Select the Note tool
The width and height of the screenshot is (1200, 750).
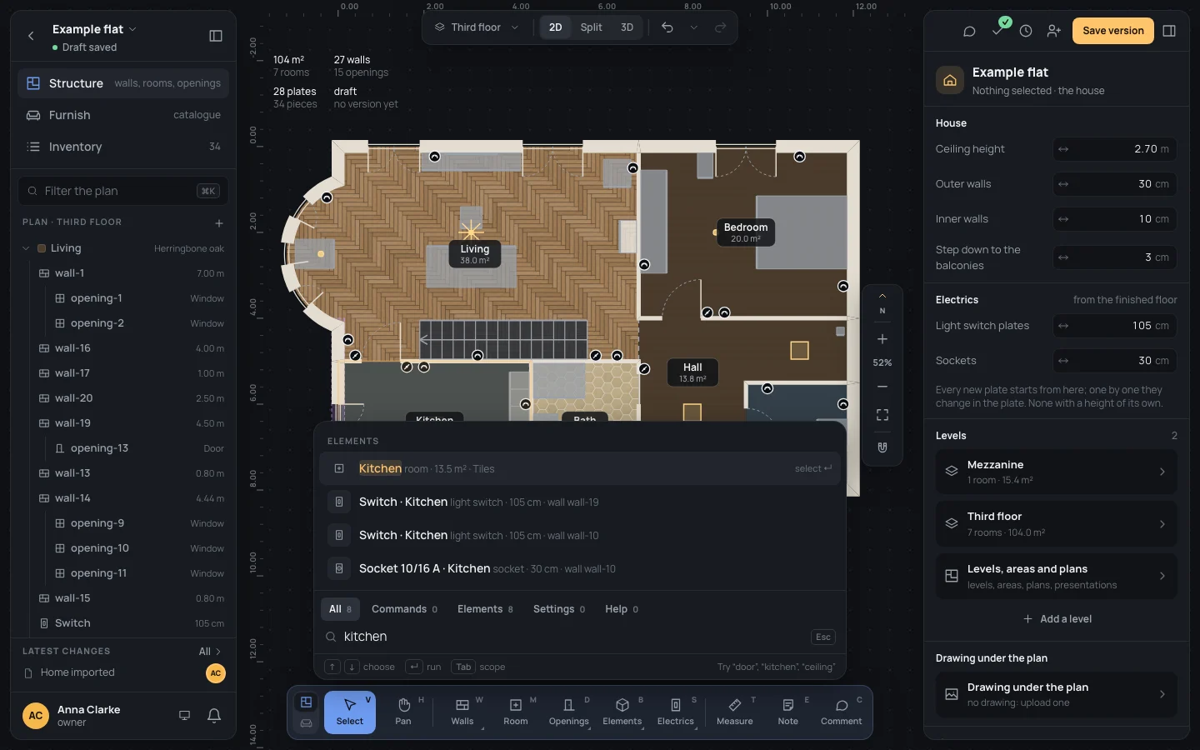tap(788, 712)
